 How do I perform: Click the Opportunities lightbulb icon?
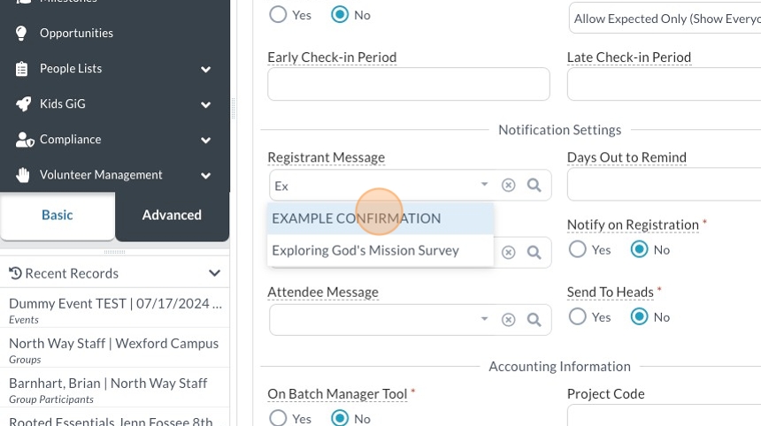click(x=22, y=33)
